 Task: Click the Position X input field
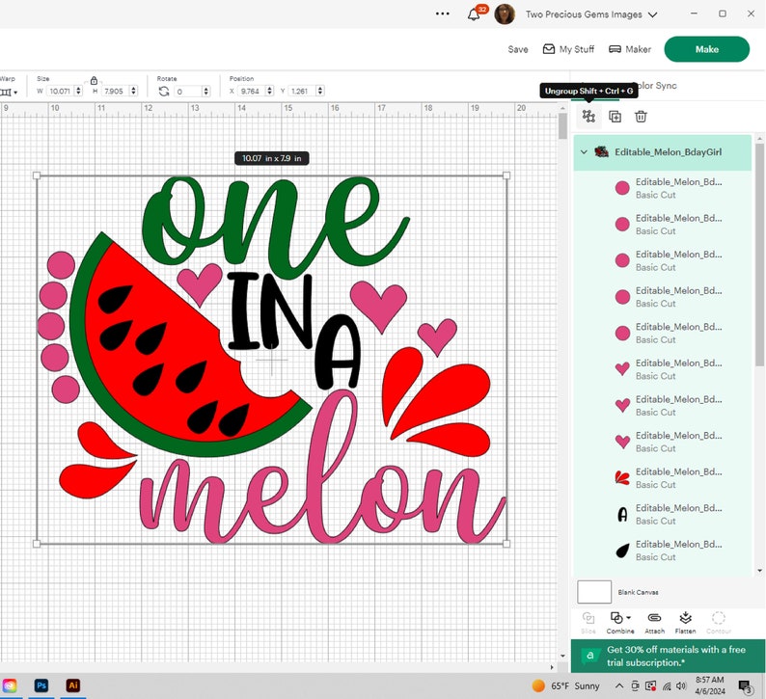251,91
